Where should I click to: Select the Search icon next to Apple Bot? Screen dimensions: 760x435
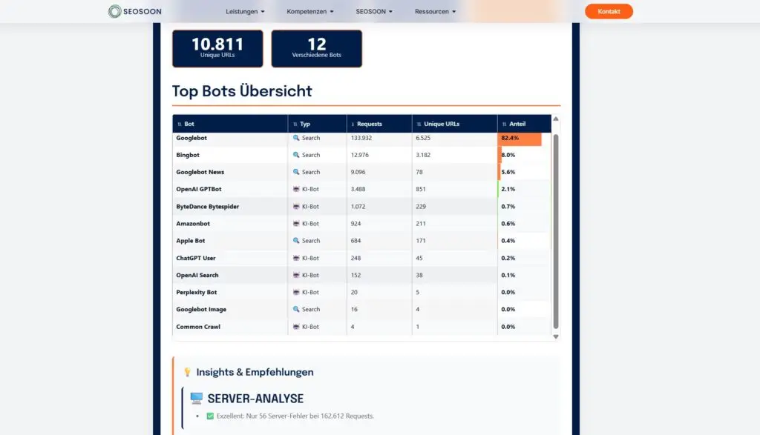296,240
